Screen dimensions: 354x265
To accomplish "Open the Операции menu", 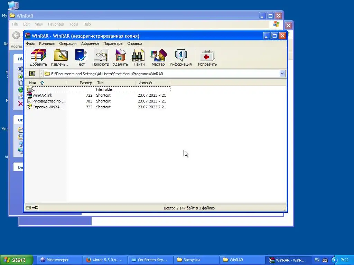I will pyautogui.click(x=68, y=43).
